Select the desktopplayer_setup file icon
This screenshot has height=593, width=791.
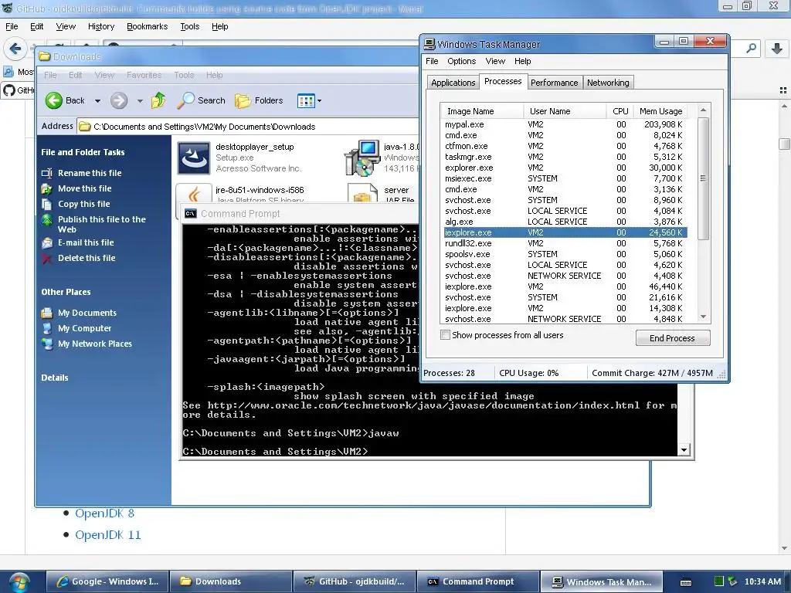[x=194, y=158]
